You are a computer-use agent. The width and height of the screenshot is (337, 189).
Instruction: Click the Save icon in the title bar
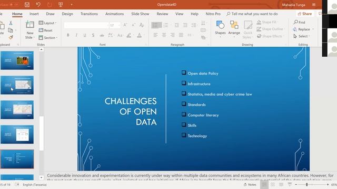point(27,5)
